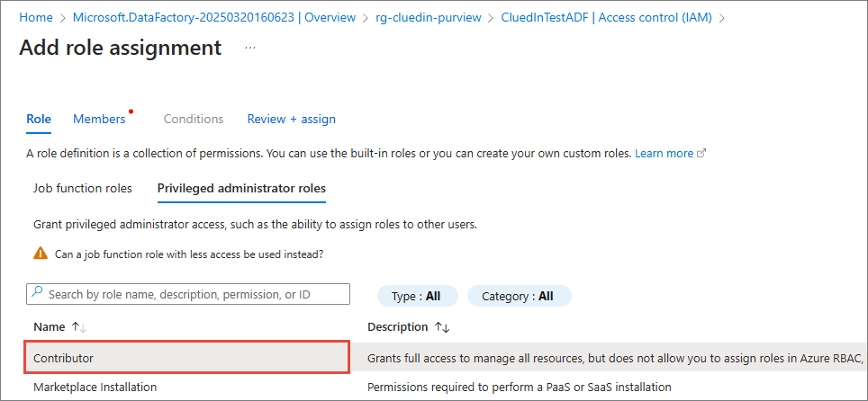Open the Type : All filter
The height and width of the screenshot is (401, 868).
click(x=416, y=297)
